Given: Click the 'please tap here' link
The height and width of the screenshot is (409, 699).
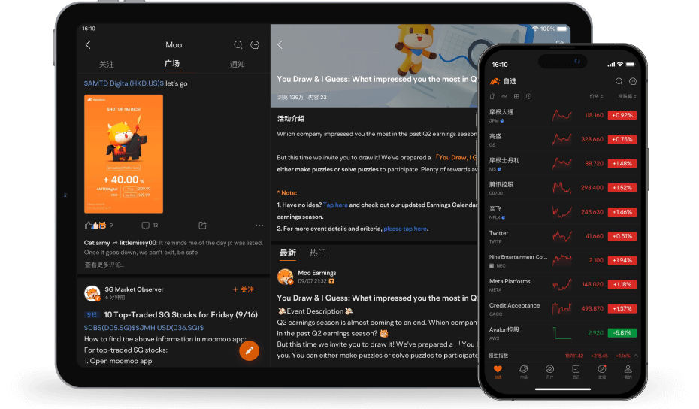Looking at the screenshot, I should pyautogui.click(x=405, y=229).
